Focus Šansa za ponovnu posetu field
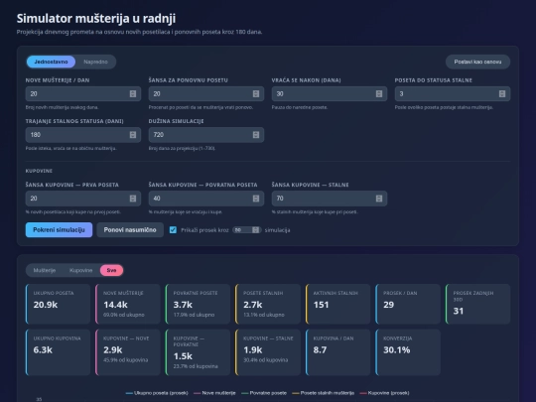Viewport: 536px width, 402px height. click(206, 93)
